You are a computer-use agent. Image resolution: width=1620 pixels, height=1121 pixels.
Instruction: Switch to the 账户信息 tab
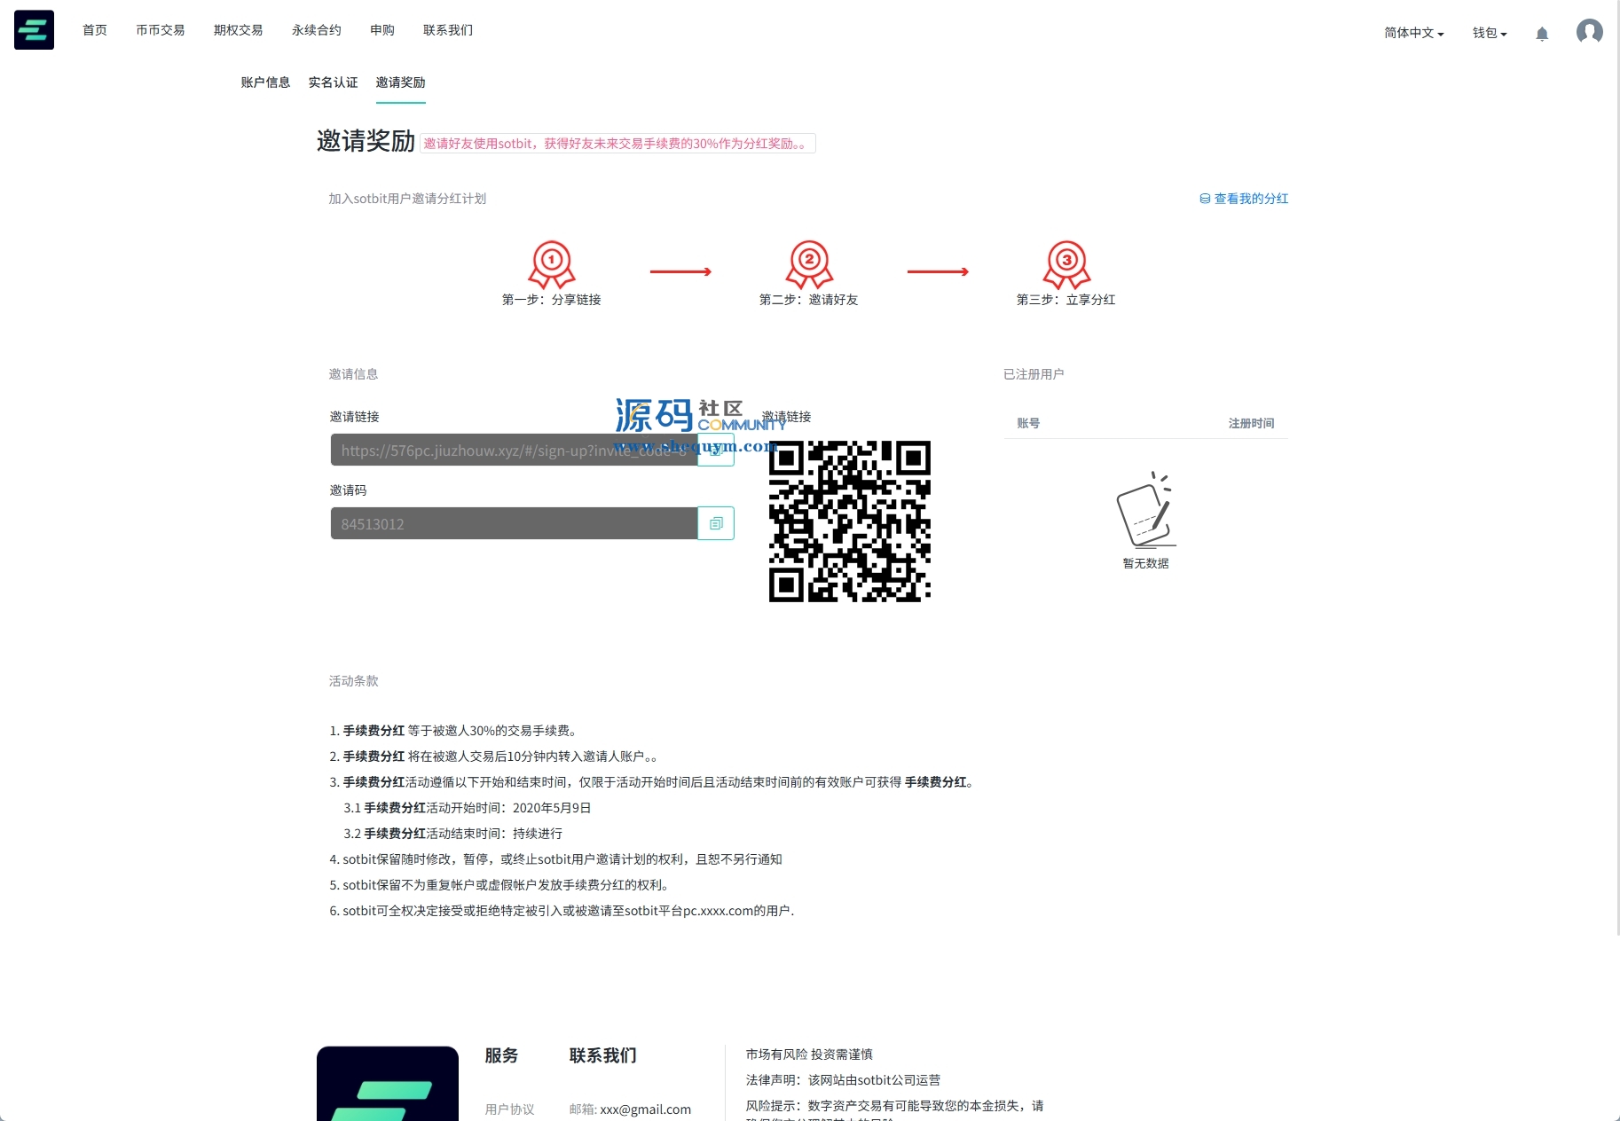point(265,82)
